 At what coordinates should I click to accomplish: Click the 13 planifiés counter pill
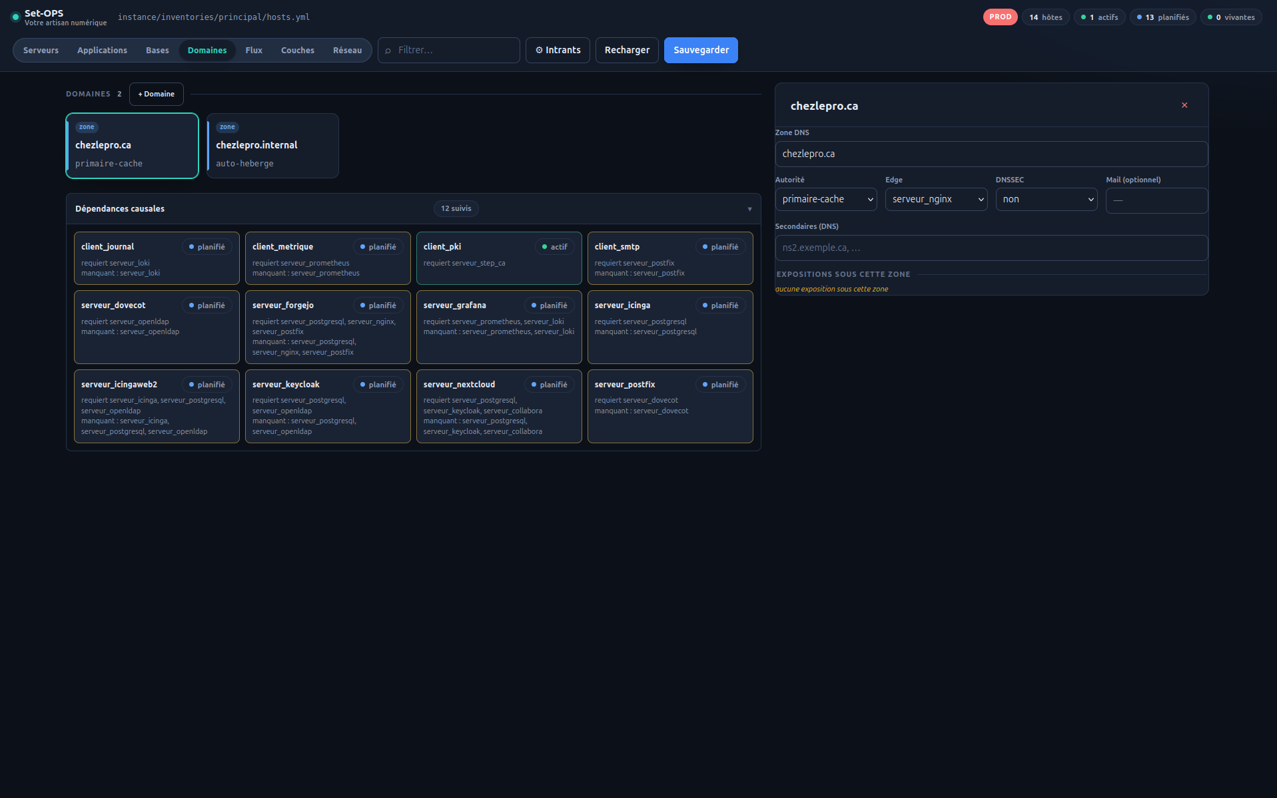click(x=1163, y=17)
